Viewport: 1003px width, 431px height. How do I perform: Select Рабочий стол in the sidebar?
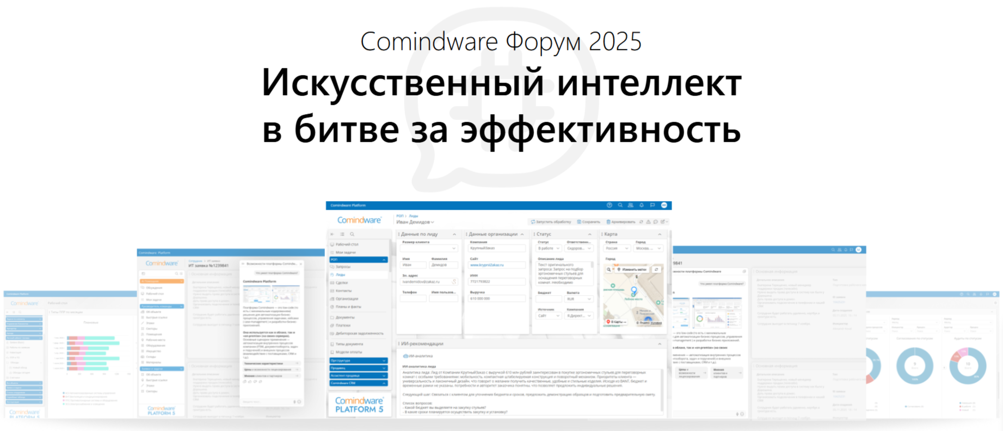[x=347, y=245]
